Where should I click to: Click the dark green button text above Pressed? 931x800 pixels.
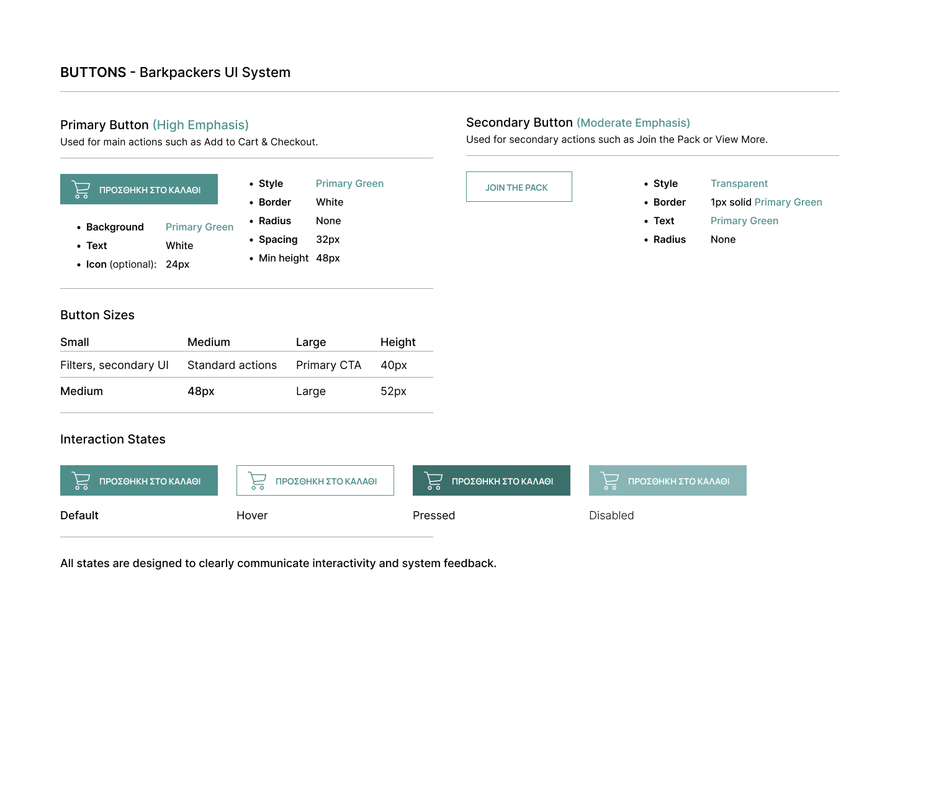(x=502, y=481)
